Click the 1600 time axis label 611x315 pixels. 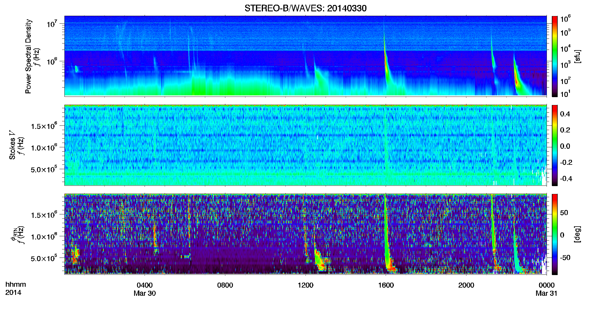coord(386,285)
